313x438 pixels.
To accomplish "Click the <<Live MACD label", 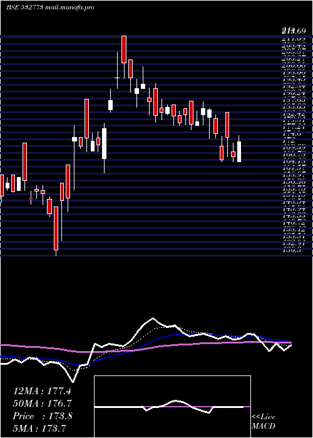I will click(264, 422).
